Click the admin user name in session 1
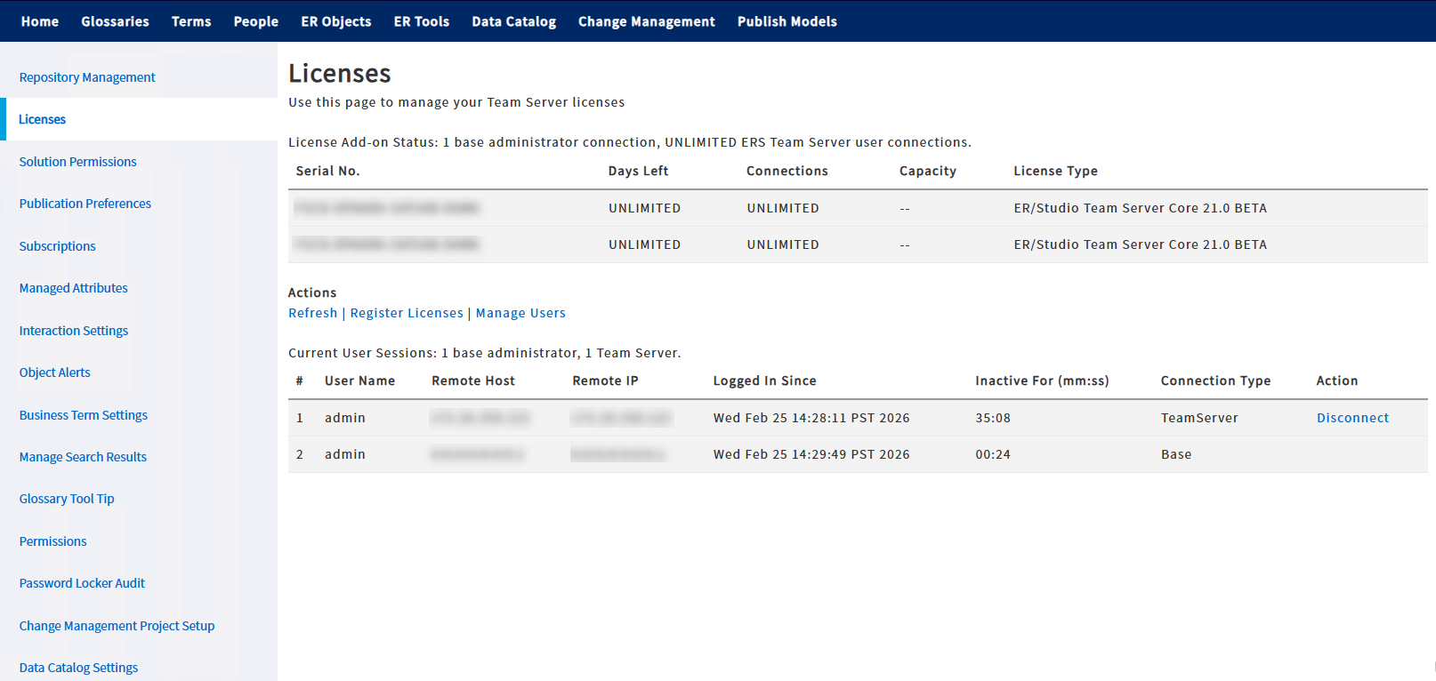 345,418
